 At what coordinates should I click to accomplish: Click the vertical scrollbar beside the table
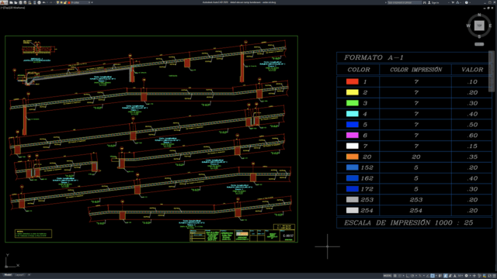492,71
